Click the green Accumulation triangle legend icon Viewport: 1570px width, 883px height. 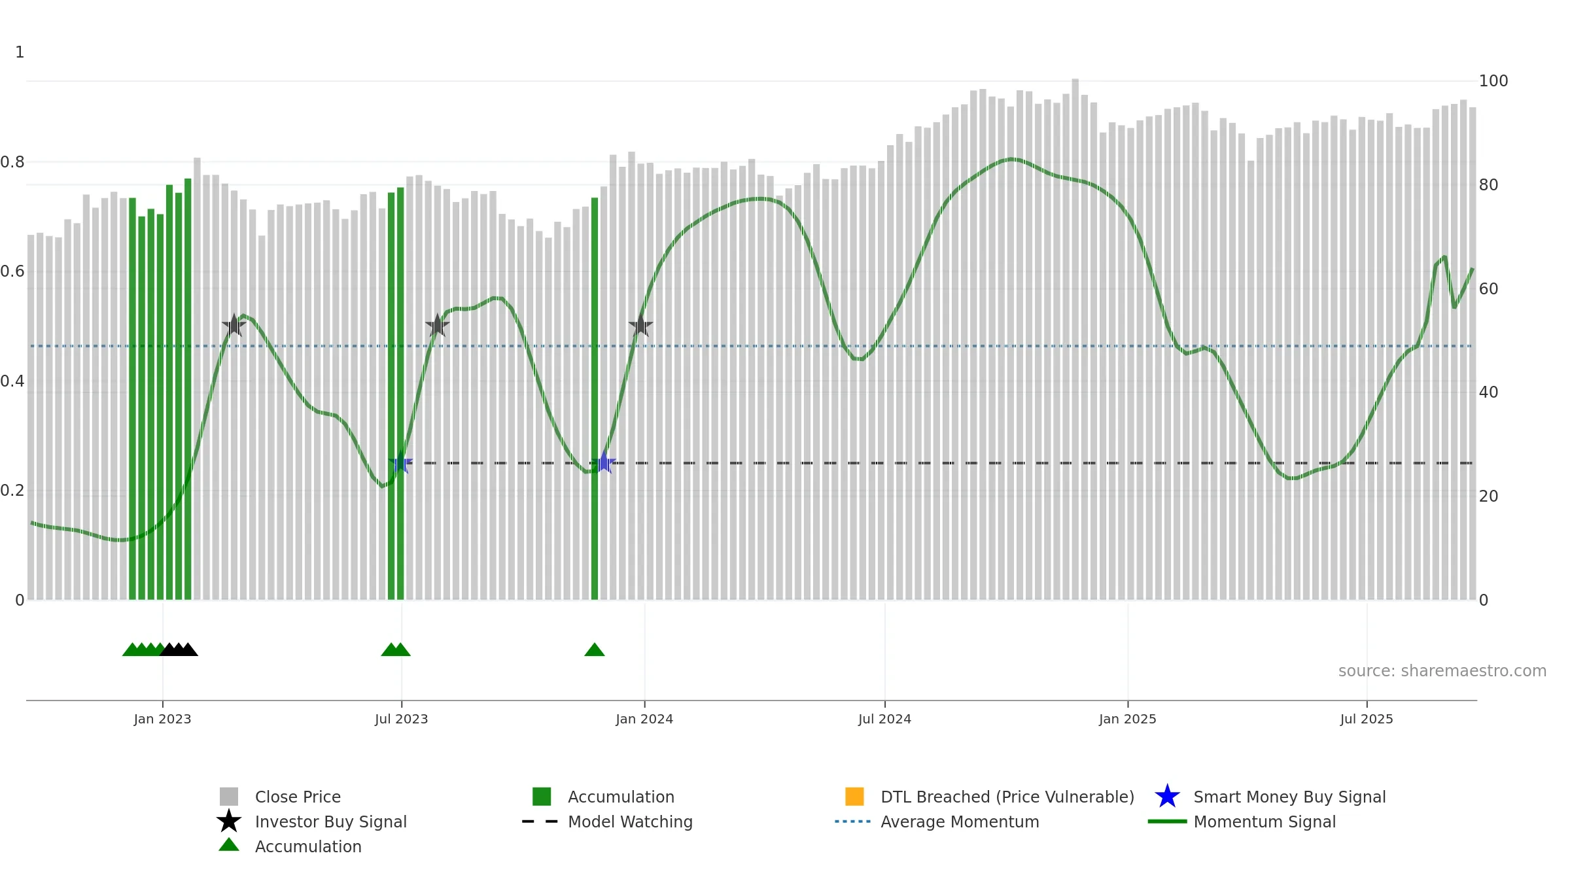coord(228,845)
